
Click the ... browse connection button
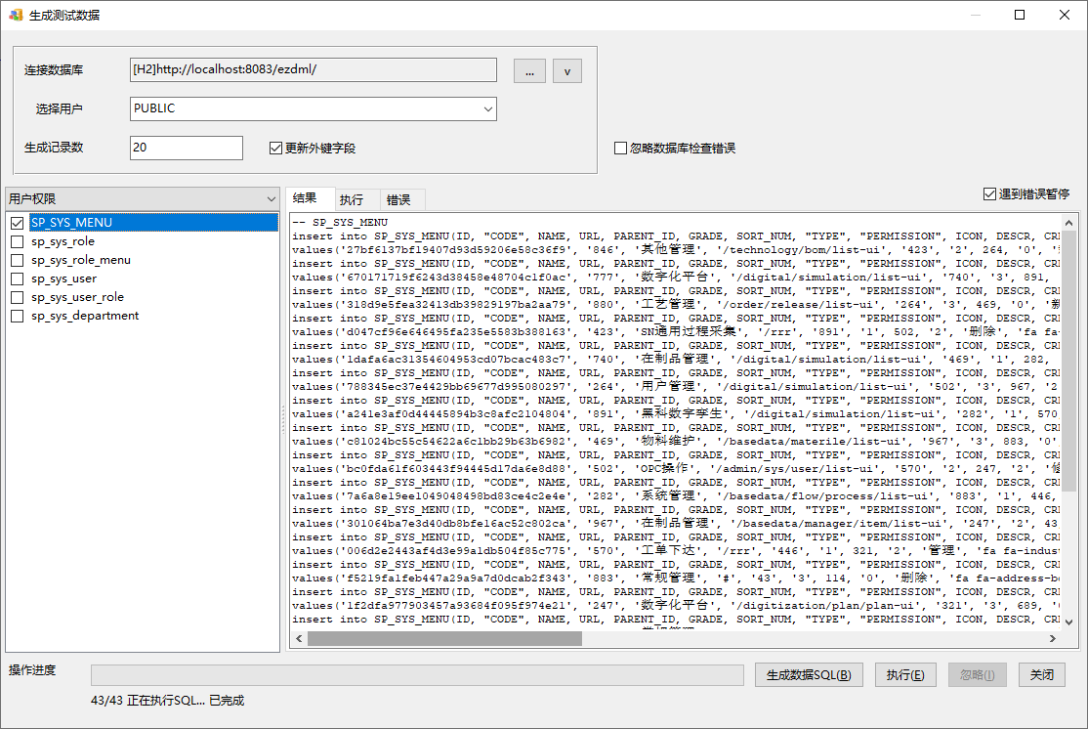pos(529,70)
